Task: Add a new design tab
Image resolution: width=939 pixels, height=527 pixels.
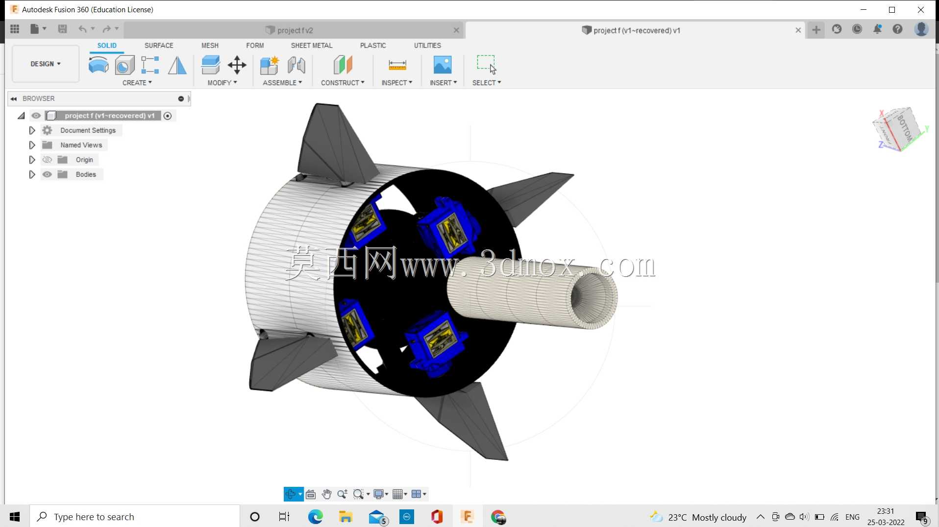Action: [816, 29]
